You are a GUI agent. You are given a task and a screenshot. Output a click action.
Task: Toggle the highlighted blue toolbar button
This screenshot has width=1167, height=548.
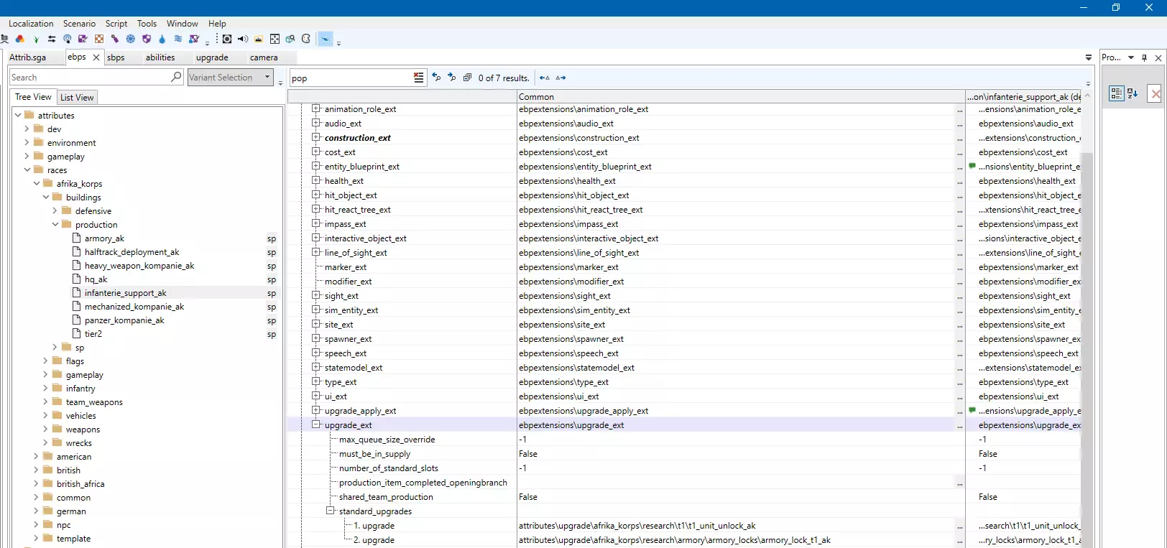pyautogui.click(x=326, y=40)
